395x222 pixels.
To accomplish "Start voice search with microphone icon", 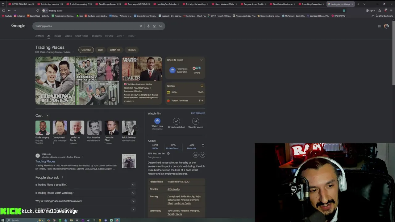I will pyautogui.click(x=148, y=26).
